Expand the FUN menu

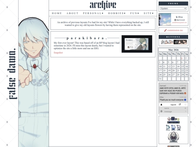click(135, 13)
